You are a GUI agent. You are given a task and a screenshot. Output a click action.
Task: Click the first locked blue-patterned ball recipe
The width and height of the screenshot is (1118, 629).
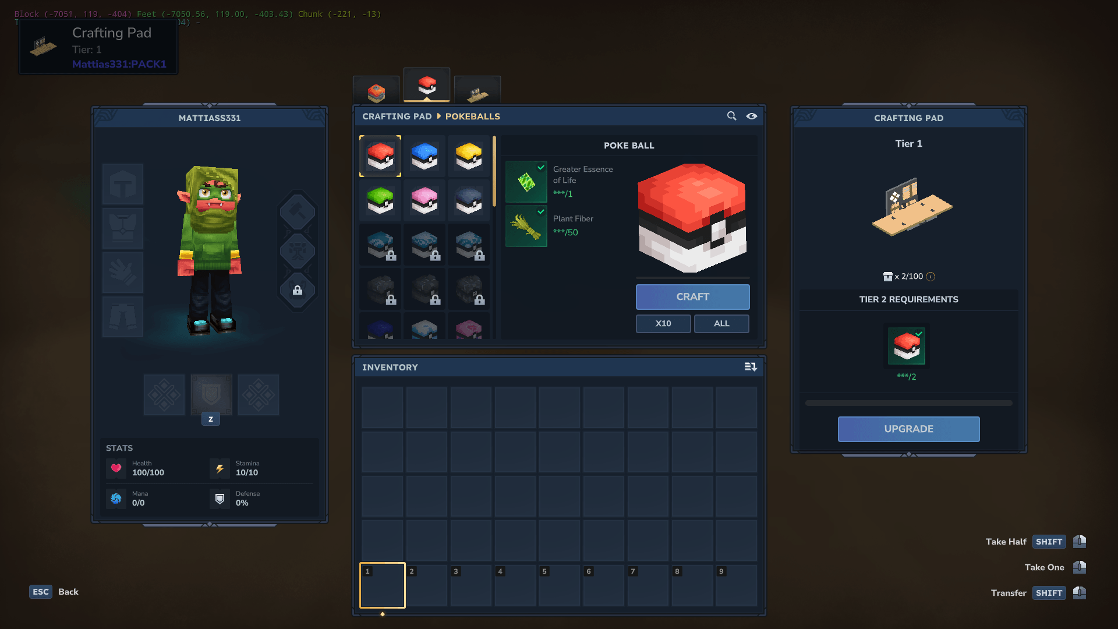point(380,245)
